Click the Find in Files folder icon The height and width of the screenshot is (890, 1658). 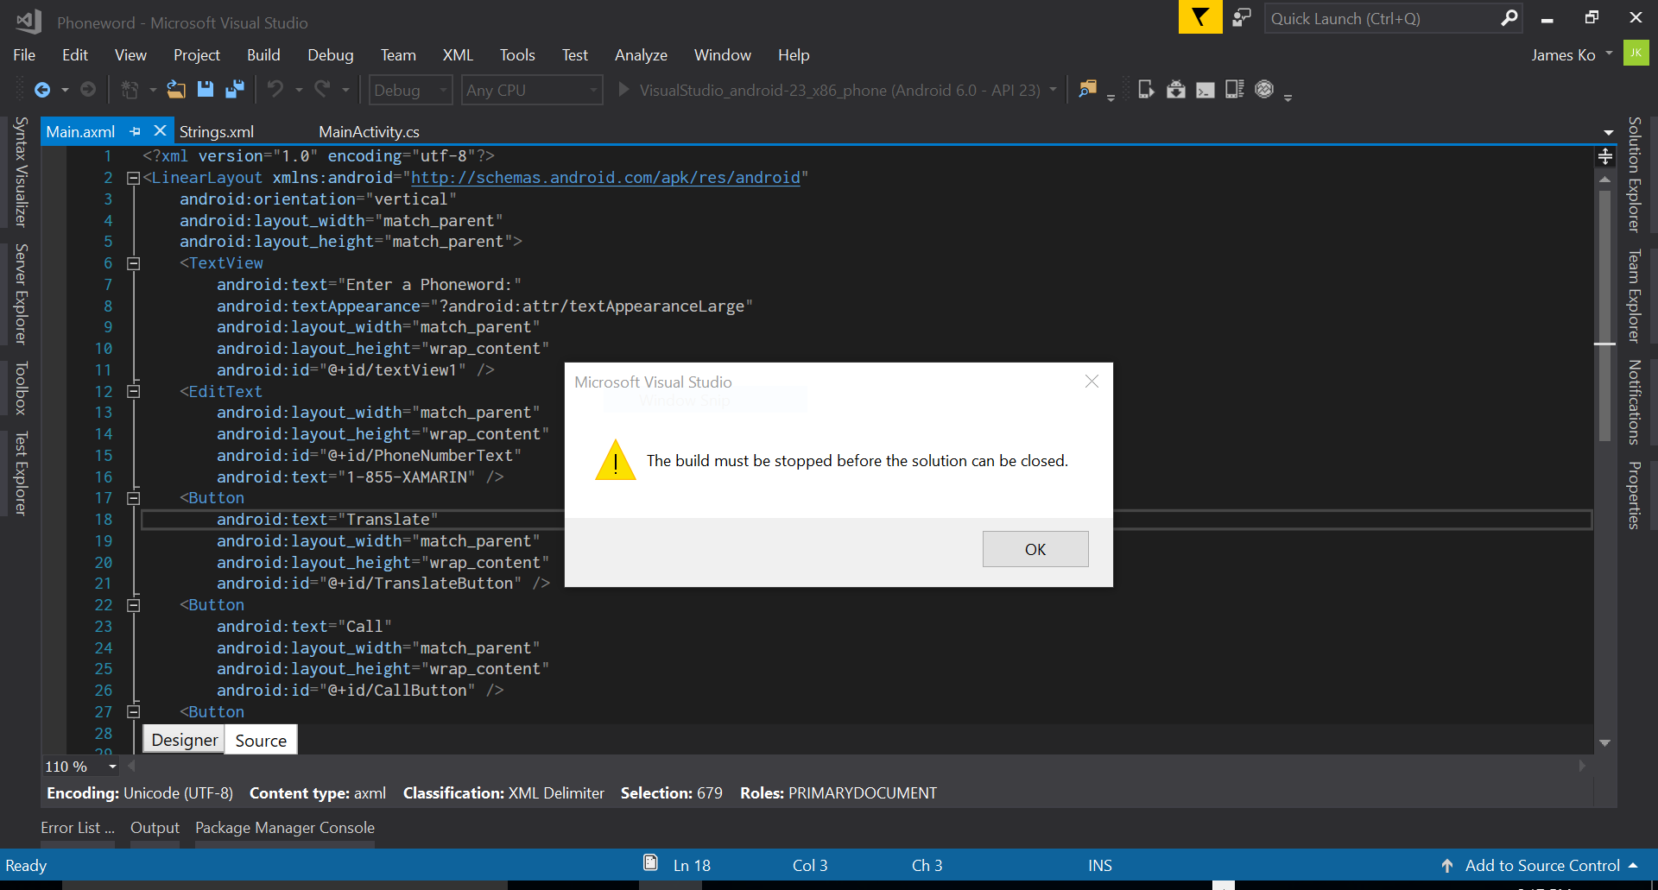pyautogui.click(x=1088, y=90)
